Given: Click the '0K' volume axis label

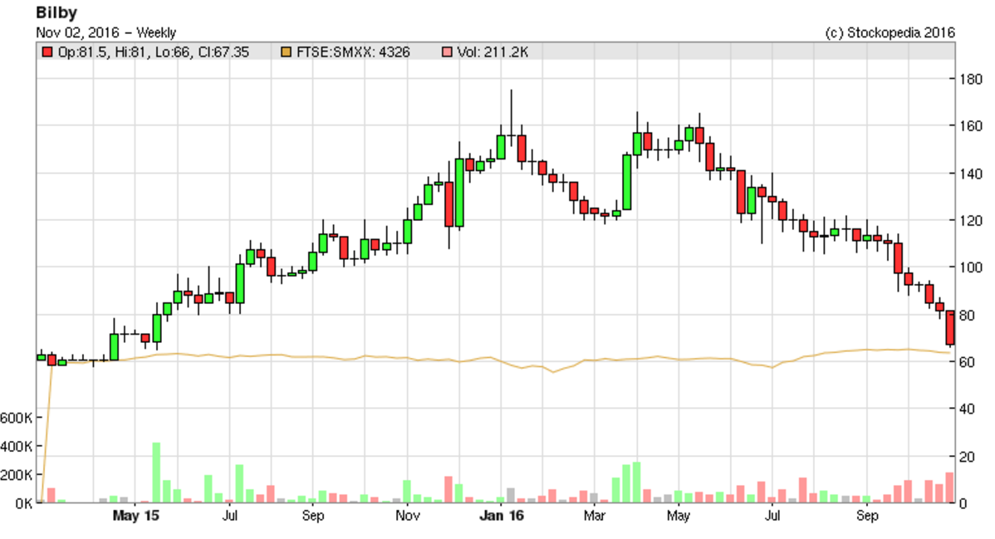Looking at the screenshot, I should click(x=24, y=503).
